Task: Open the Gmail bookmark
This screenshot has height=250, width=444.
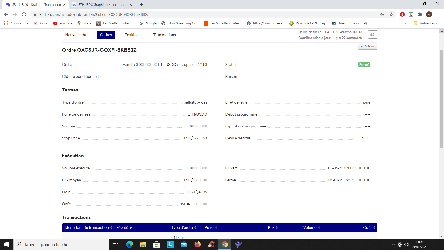Action: click(41, 23)
